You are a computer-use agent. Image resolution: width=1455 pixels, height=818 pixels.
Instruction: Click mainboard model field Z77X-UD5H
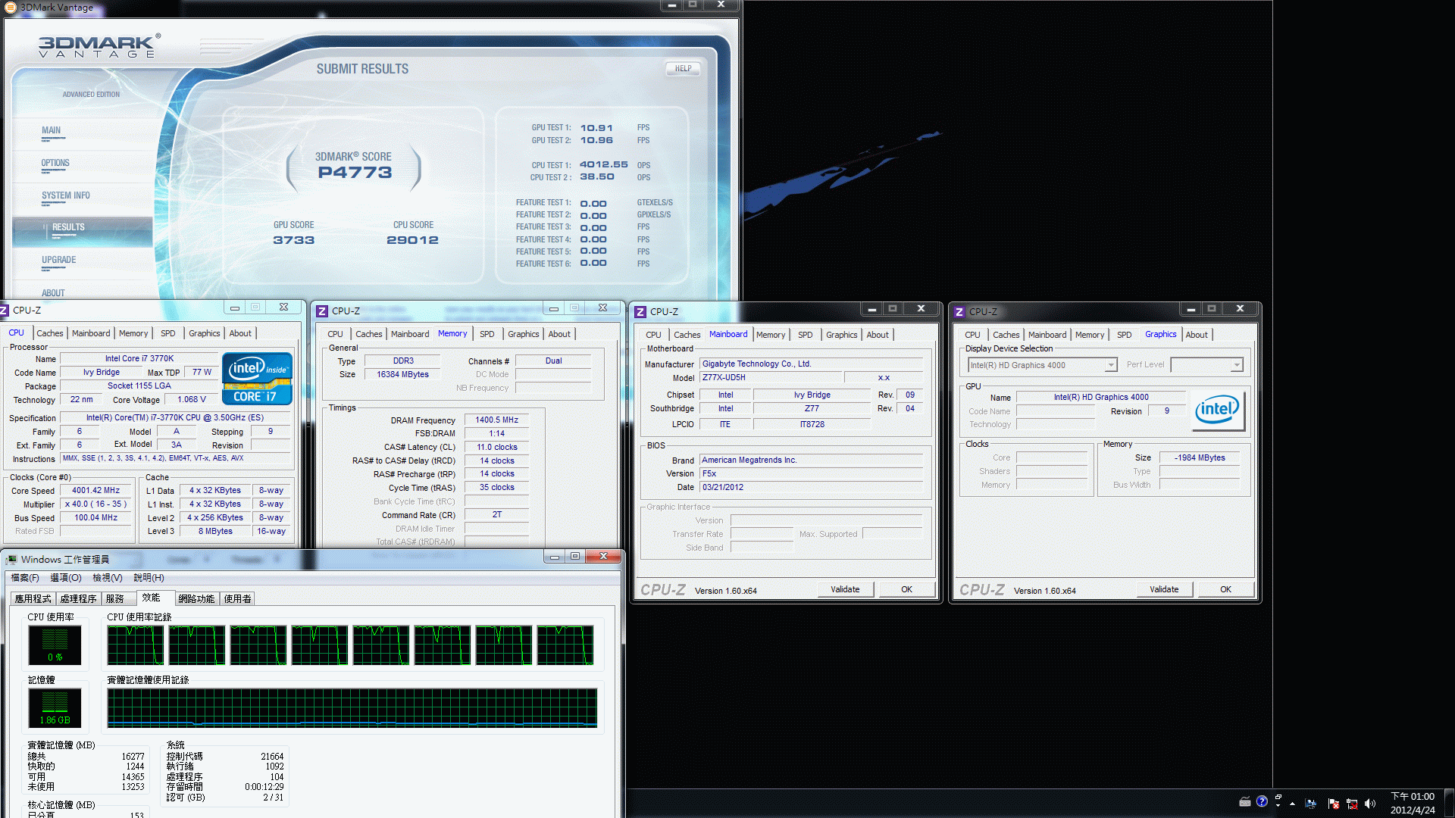(x=770, y=377)
